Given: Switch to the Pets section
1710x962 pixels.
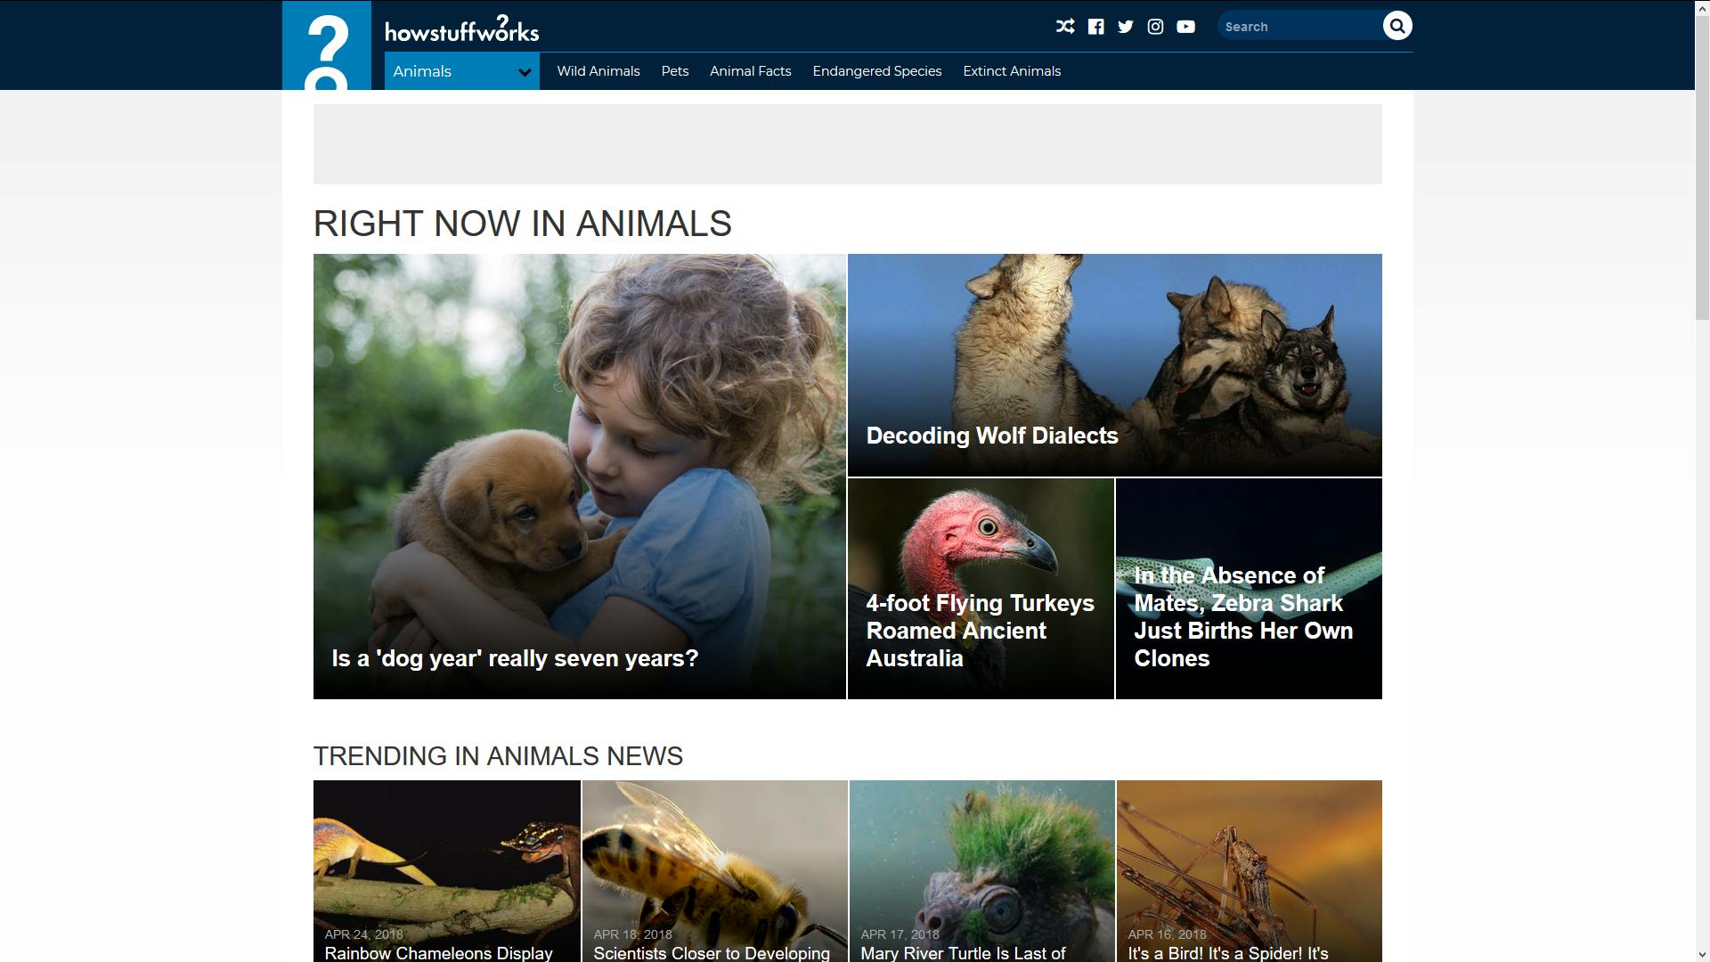Looking at the screenshot, I should pos(674,70).
